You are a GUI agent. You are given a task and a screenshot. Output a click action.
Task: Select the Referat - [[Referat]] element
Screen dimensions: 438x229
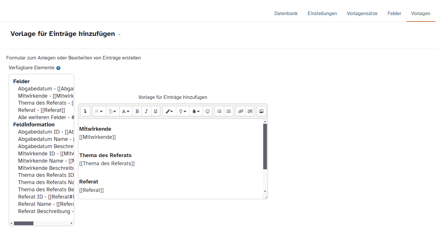click(x=41, y=110)
